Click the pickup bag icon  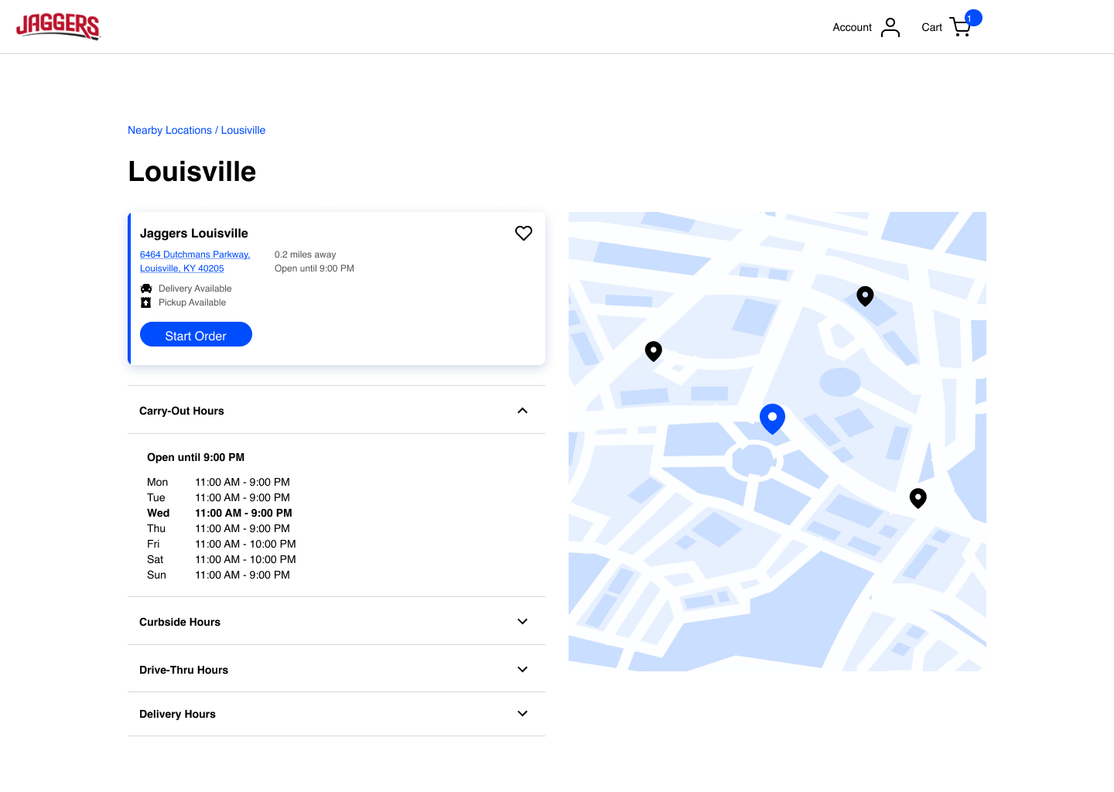[145, 302]
